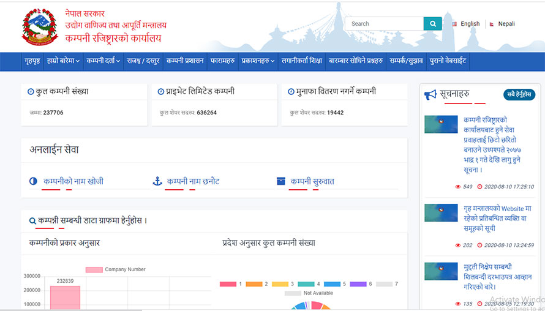Expand the कम्पनी दर्ता dropdown menu

[103, 61]
